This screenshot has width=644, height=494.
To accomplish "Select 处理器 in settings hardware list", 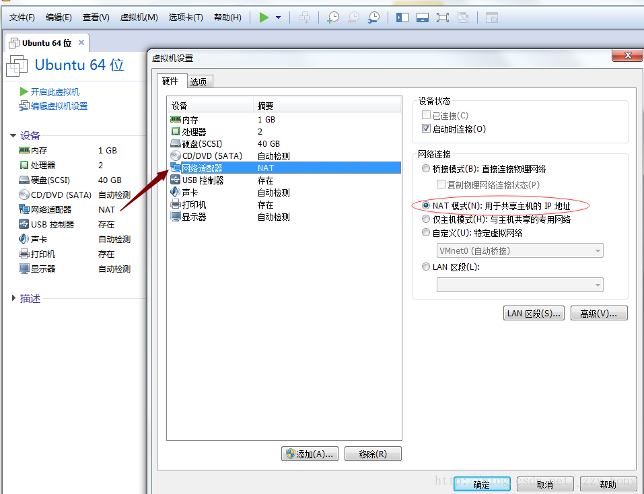I will point(284,131).
